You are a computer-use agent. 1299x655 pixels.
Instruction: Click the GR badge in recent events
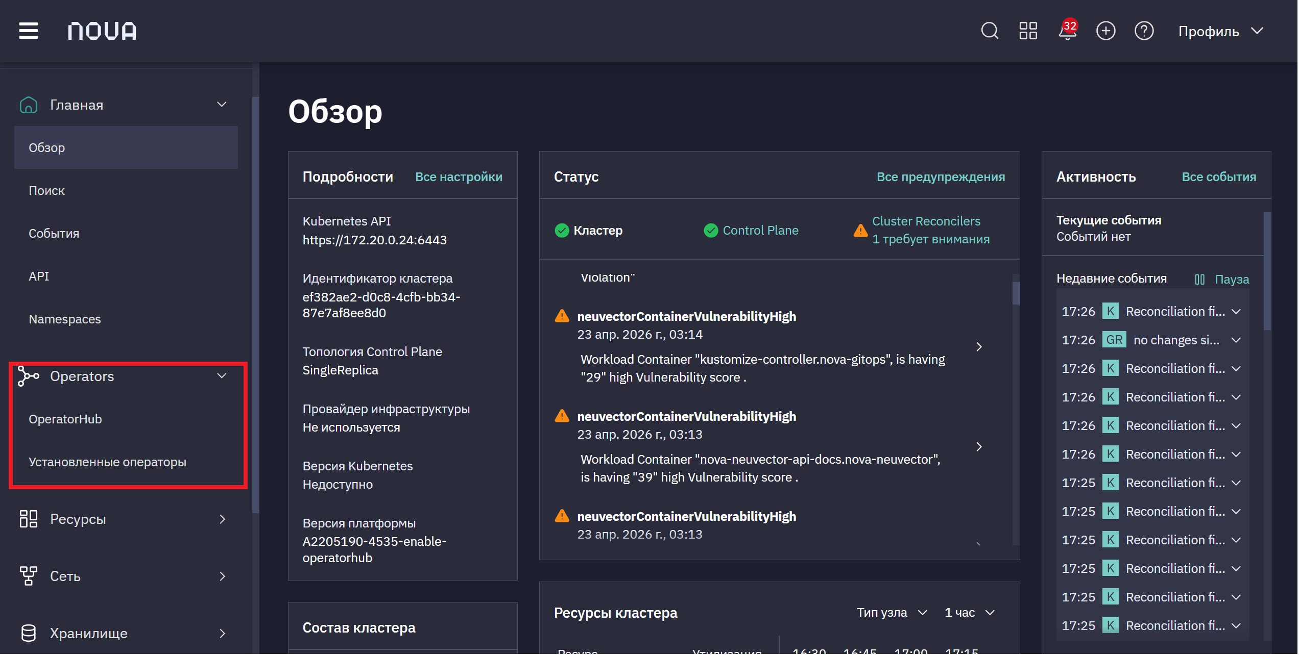point(1114,340)
